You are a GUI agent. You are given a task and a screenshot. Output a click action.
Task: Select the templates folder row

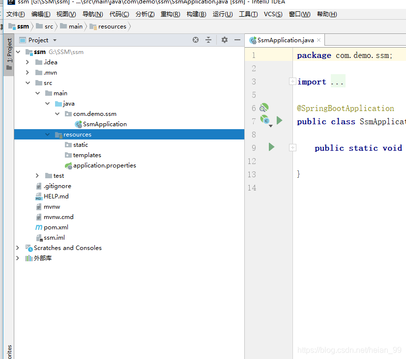[129, 155]
